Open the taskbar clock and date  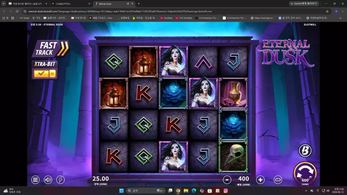coord(339,191)
